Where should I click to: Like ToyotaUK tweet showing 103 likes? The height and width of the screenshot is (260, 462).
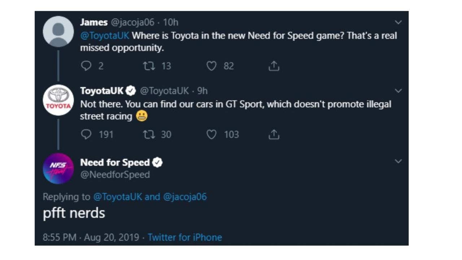tap(212, 134)
